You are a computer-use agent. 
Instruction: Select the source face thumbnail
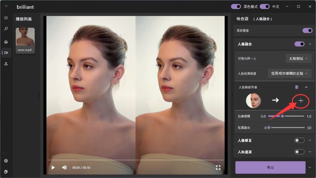click(253, 101)
